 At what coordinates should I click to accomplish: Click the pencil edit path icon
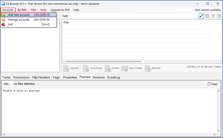(201, 16)
